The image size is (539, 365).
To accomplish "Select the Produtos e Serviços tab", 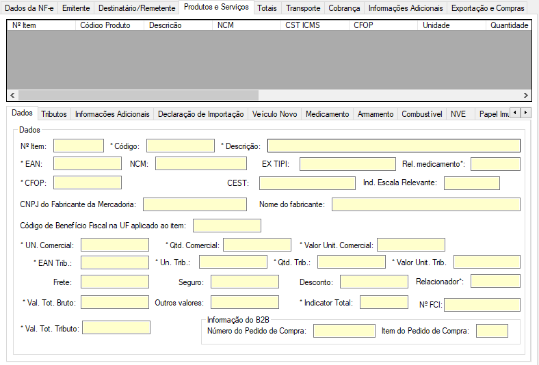I will (x=216, y=7).
